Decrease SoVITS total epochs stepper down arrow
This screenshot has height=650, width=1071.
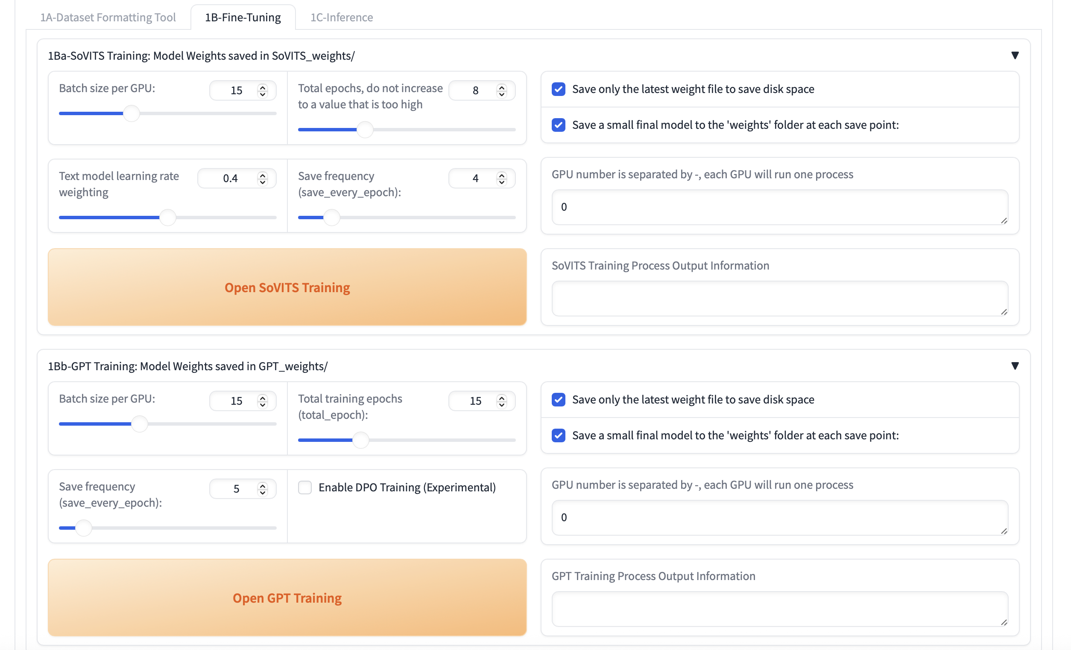coord(502,94)
